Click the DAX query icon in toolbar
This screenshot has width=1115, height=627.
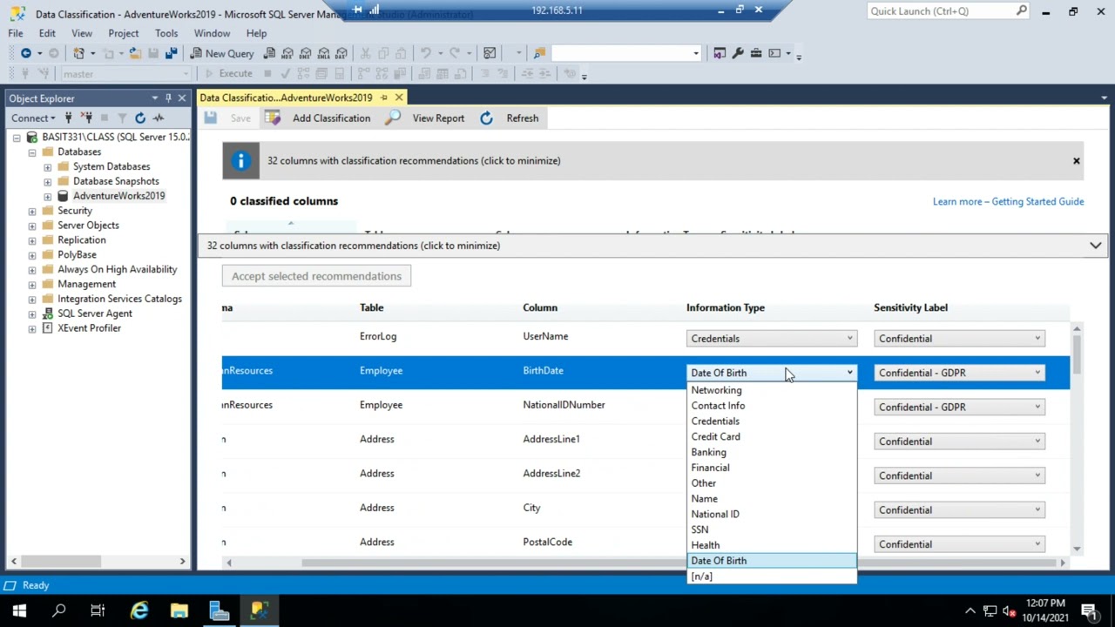(x=341, y=53)
